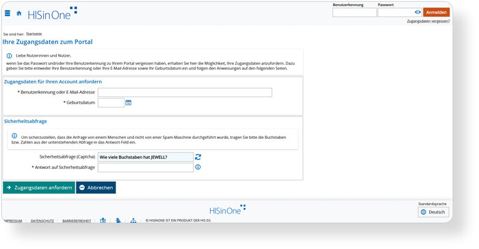Viewport: 479px width, 249px height.
Task: Follow the Zugangsdaten vergessen link
Action: pyautogui.click(x=428, y=21)
